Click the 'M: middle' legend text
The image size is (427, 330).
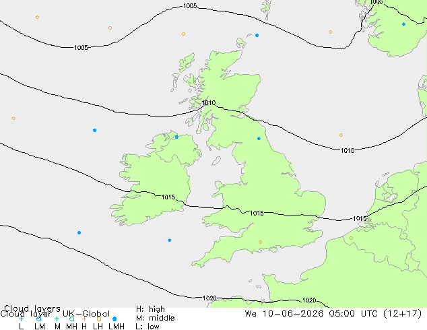[155, 318]
